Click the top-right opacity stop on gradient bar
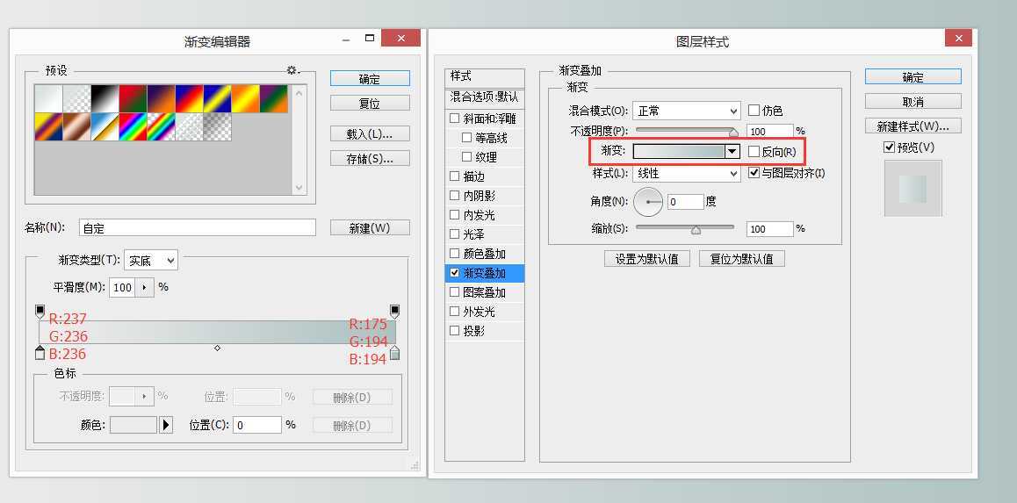Viewport: 1017px width, 503px height. [x=394, y=311]
